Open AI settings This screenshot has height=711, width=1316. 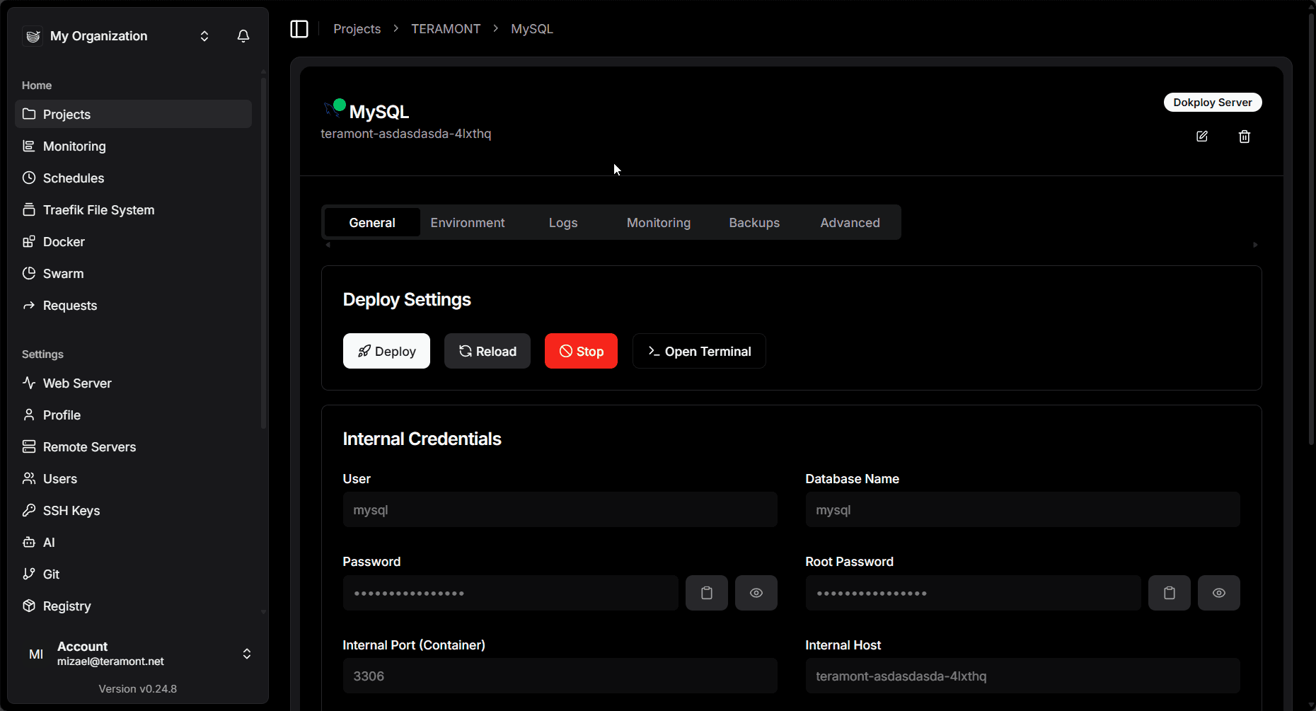coord(133,542)
